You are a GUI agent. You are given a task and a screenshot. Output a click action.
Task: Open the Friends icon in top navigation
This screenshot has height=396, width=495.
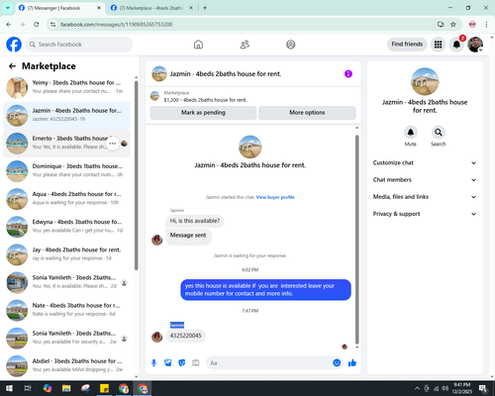245,45
